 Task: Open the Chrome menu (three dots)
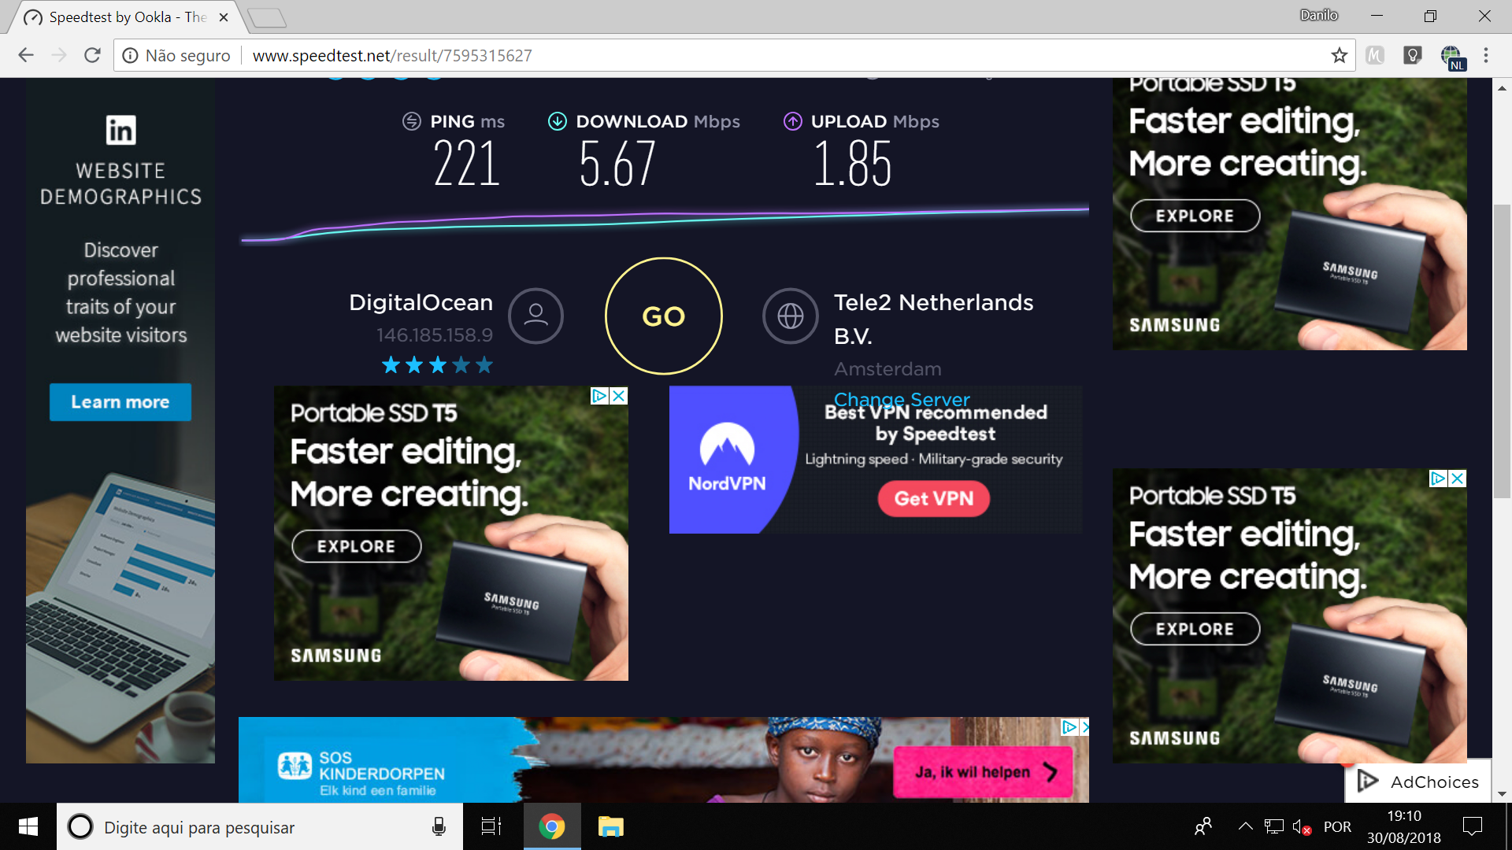[1486, 55]
